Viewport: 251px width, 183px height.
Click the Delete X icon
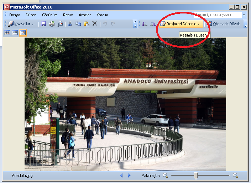click(95, 24)
